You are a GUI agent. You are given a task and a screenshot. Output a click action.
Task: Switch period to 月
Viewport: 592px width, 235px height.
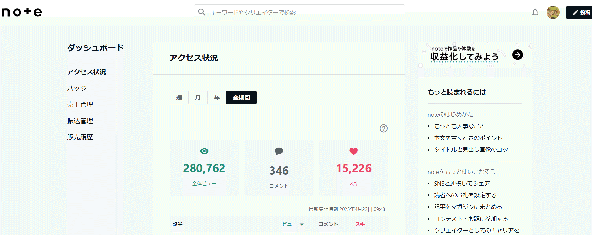(x=198, y=98)
